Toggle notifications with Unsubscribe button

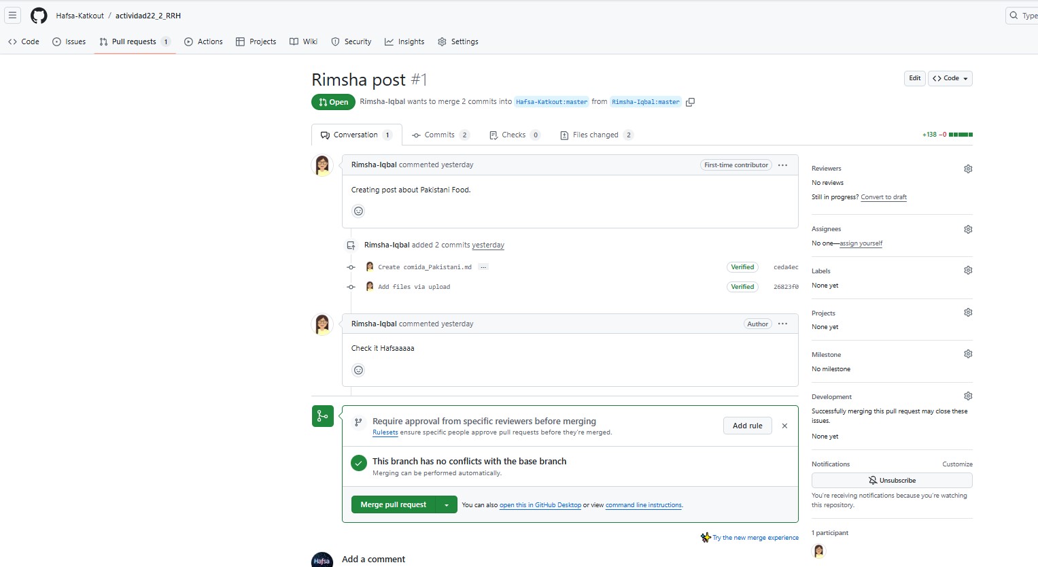point(891,481)
